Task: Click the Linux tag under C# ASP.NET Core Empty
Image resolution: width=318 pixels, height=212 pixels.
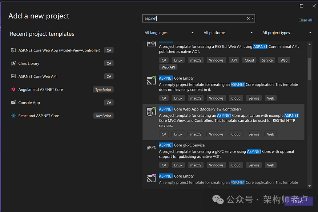Action: 178,98
